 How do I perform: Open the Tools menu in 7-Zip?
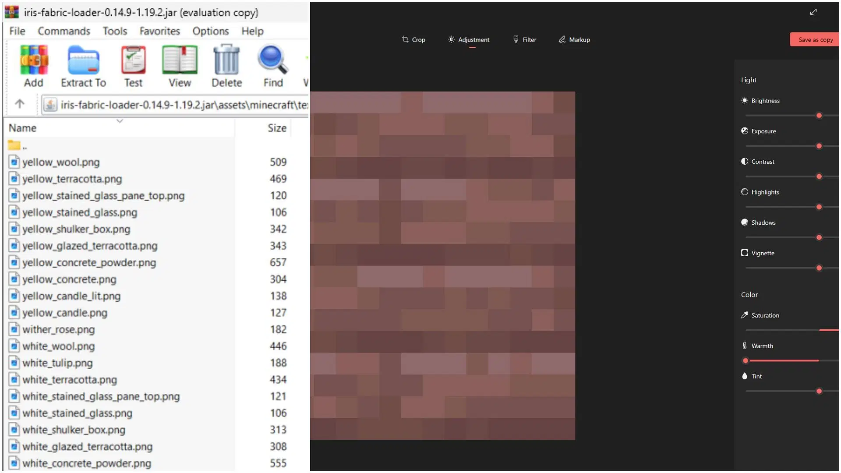tap(114, 31)
